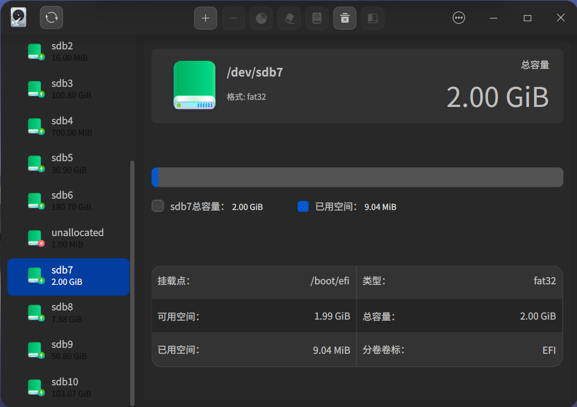Click the 1.99 GiB available space value
The height and width of the screenshot is (407, 577).
(332, 316)
